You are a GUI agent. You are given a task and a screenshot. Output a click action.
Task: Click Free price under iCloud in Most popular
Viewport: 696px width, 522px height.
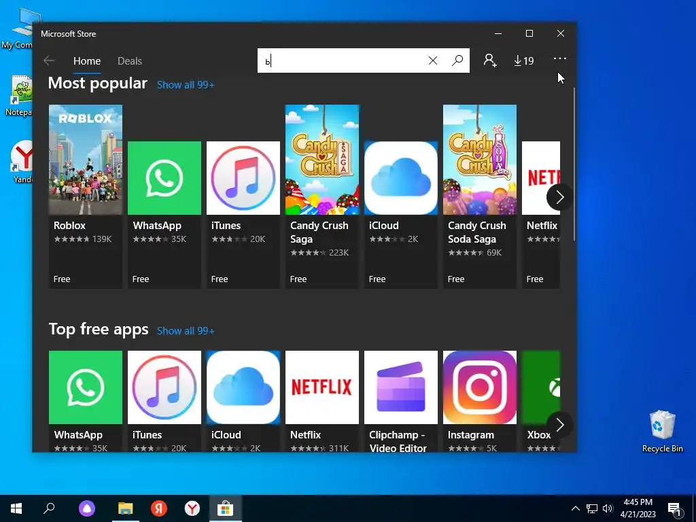(x=377, y=279)
